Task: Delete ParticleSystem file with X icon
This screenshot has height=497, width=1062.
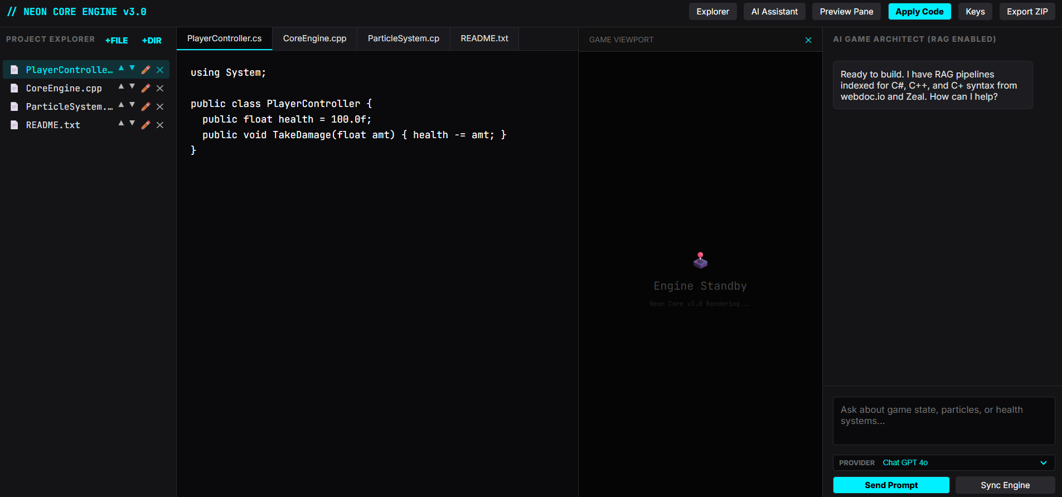Action: 160,106
